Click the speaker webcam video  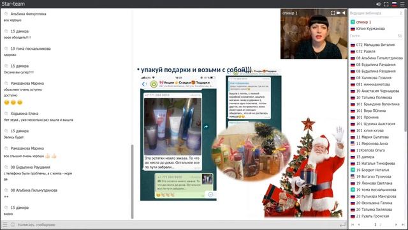[x=314, y=34]
